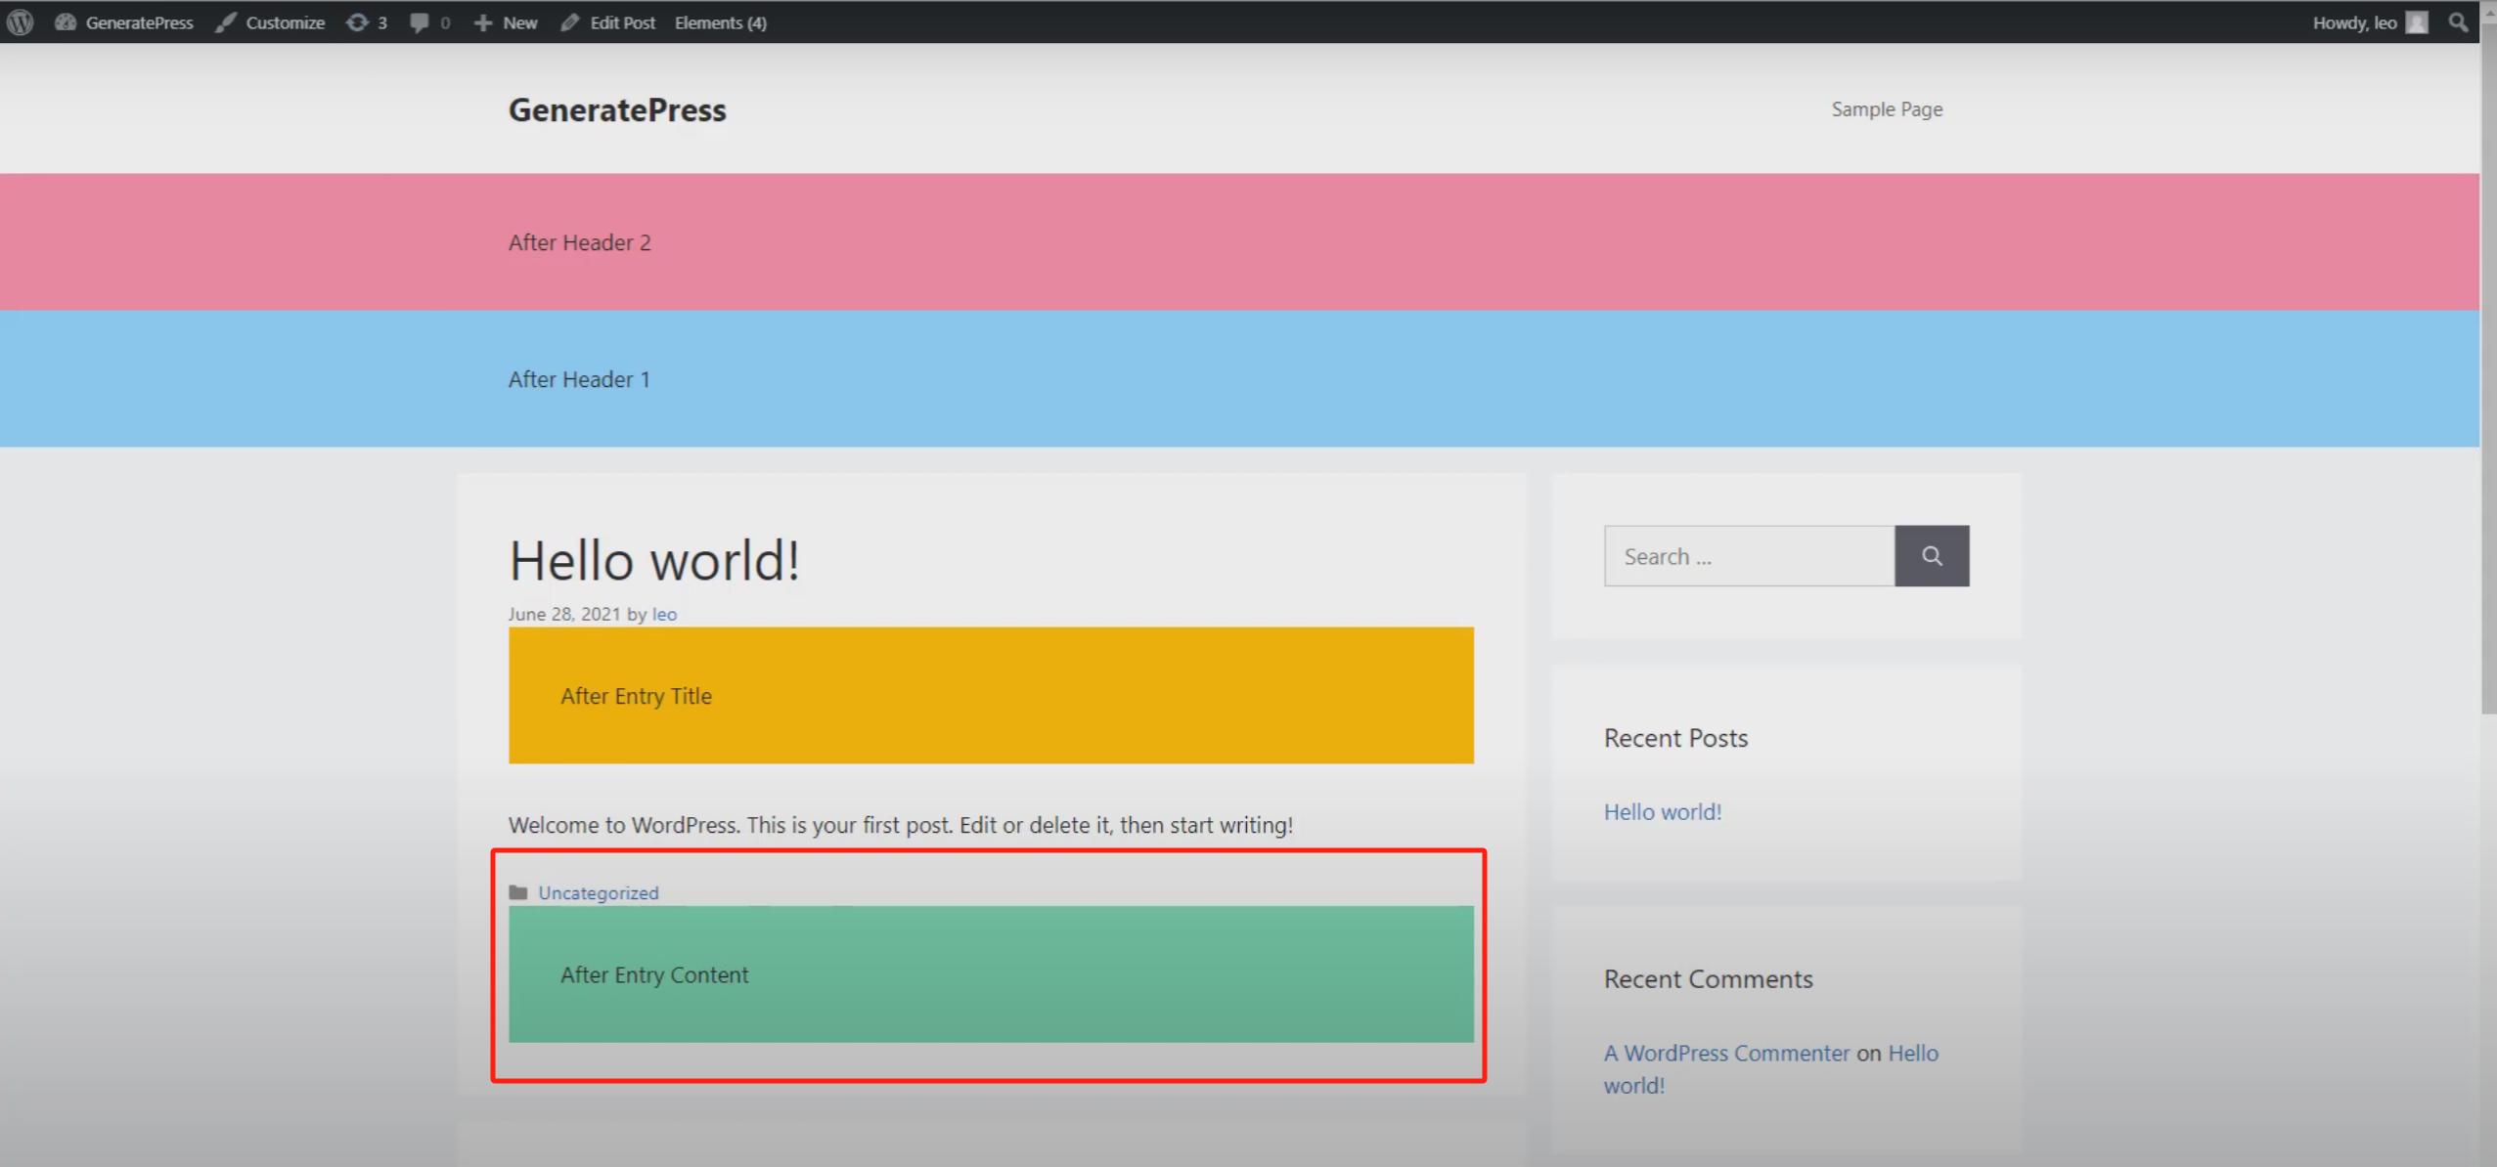Click the admin bar search magnifier
Image resolution: width=2497 pixels, height=1167 pixels.
pyautogui.click(x=2458, y=22)
